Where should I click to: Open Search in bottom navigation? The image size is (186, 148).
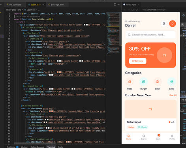(144, 137)
